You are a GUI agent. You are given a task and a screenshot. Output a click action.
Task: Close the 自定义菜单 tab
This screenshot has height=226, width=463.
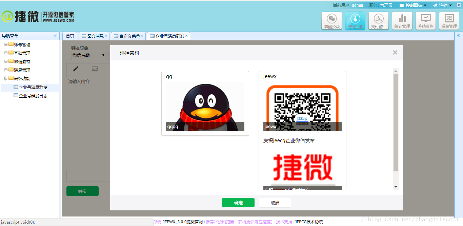142,36
